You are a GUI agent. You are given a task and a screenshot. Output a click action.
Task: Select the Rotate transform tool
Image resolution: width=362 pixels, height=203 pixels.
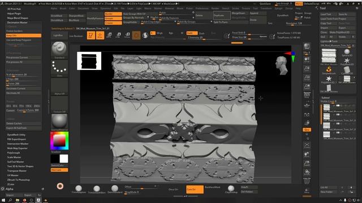127,35
